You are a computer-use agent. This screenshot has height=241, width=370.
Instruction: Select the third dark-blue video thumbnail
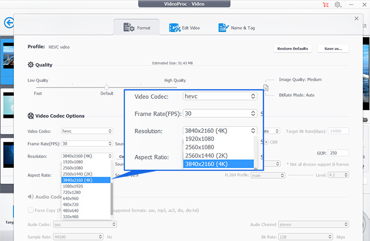[x=8, y=155]
